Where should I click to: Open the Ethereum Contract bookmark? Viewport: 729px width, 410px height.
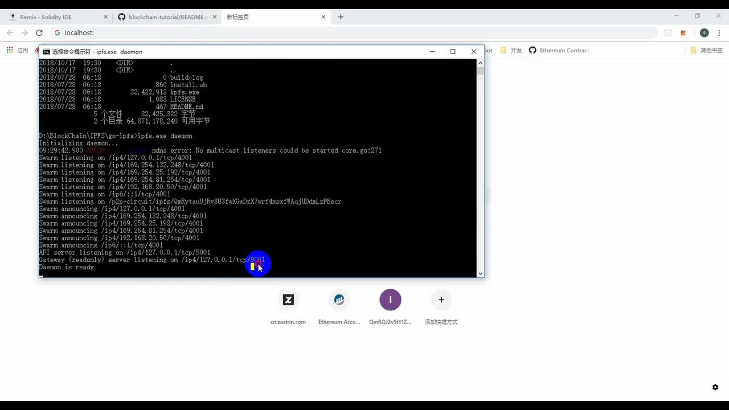559,50
